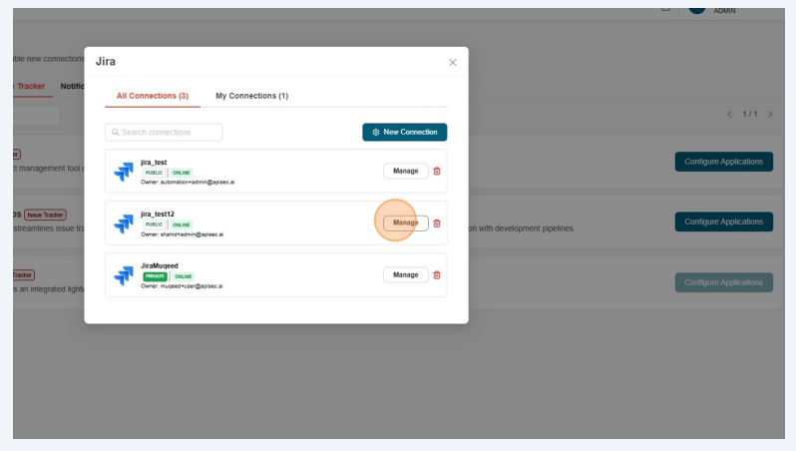Click the admin user avatar
Screen dimensions: 796x451
696,8
